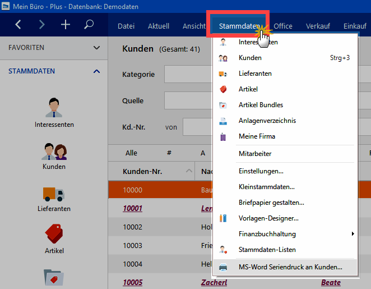Open the Datei menu
Image resolution: width=371 pixels, height=289 pixels.
pos(126,26)
